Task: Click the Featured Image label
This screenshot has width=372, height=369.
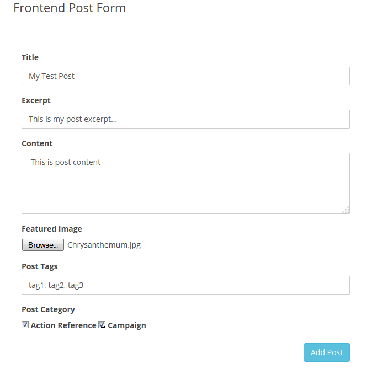Action: (x=51, y=229)
